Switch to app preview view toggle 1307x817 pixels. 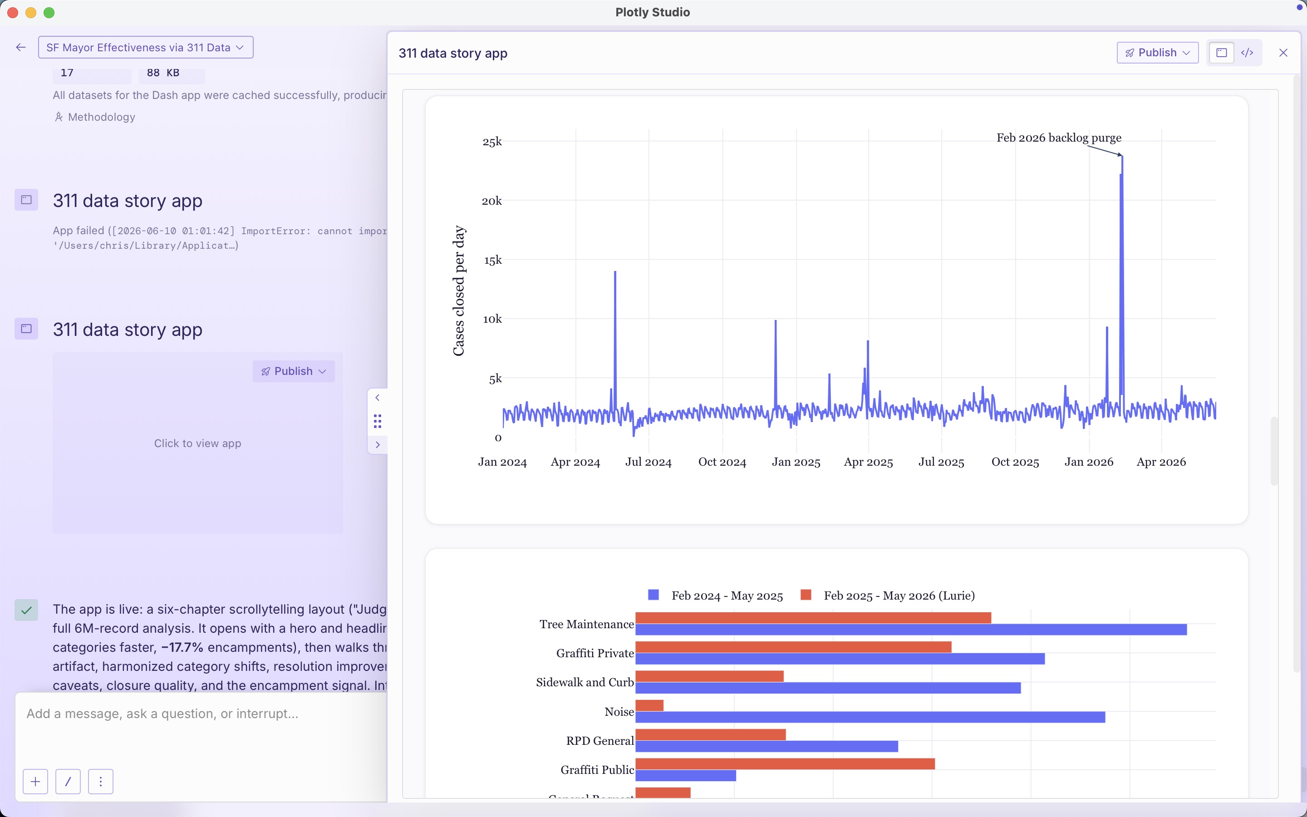click(1221, 52)
